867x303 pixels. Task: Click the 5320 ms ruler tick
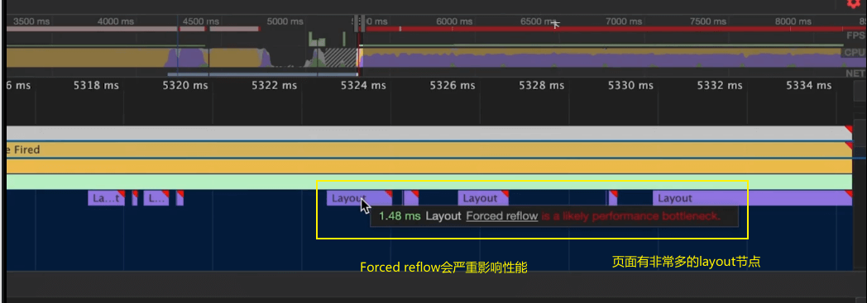click(185, 86)
